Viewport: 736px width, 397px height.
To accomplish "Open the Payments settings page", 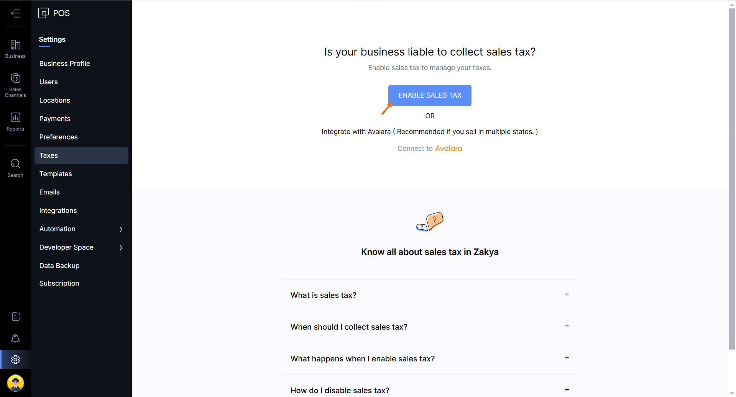I will pos(55,119).
